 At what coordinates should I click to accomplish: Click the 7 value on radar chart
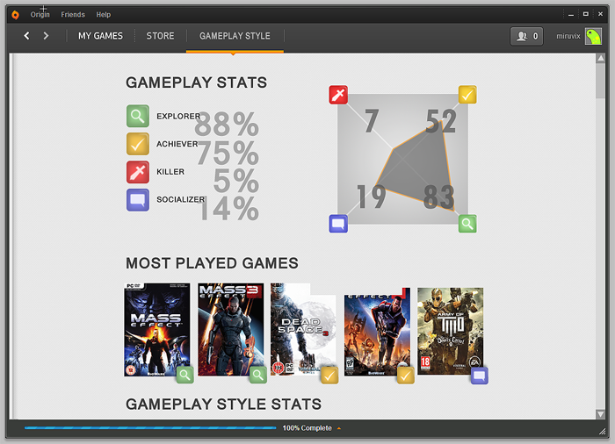[372, 121]
